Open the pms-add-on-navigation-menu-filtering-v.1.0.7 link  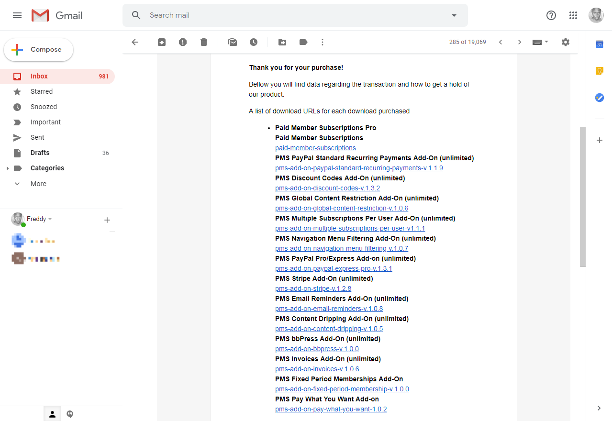click(x=342, y=248)
